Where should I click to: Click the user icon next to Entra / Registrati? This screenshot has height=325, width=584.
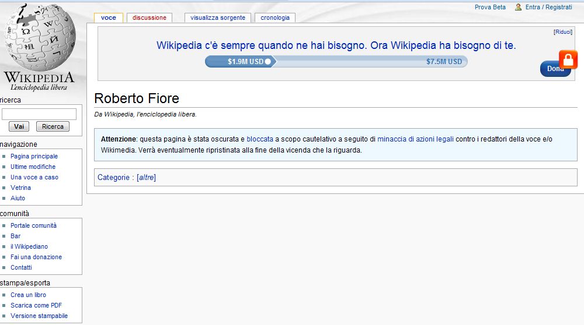pyautogui.click(x=518, y=7)
